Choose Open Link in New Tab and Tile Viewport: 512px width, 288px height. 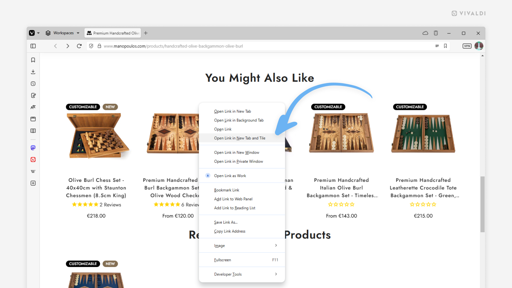[242, 138]
